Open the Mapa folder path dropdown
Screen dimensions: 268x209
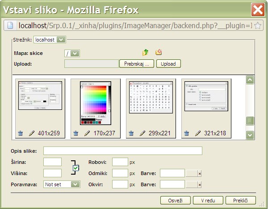[x=75, y=53]
